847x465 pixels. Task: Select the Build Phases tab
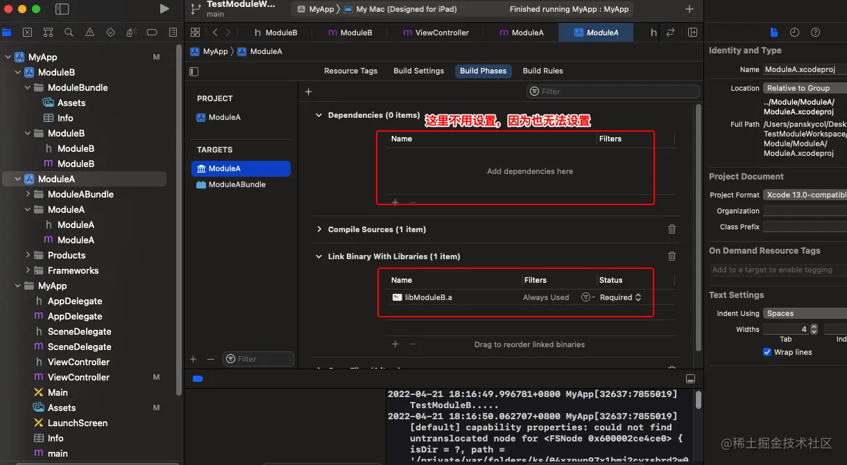[x=484, y=71]
